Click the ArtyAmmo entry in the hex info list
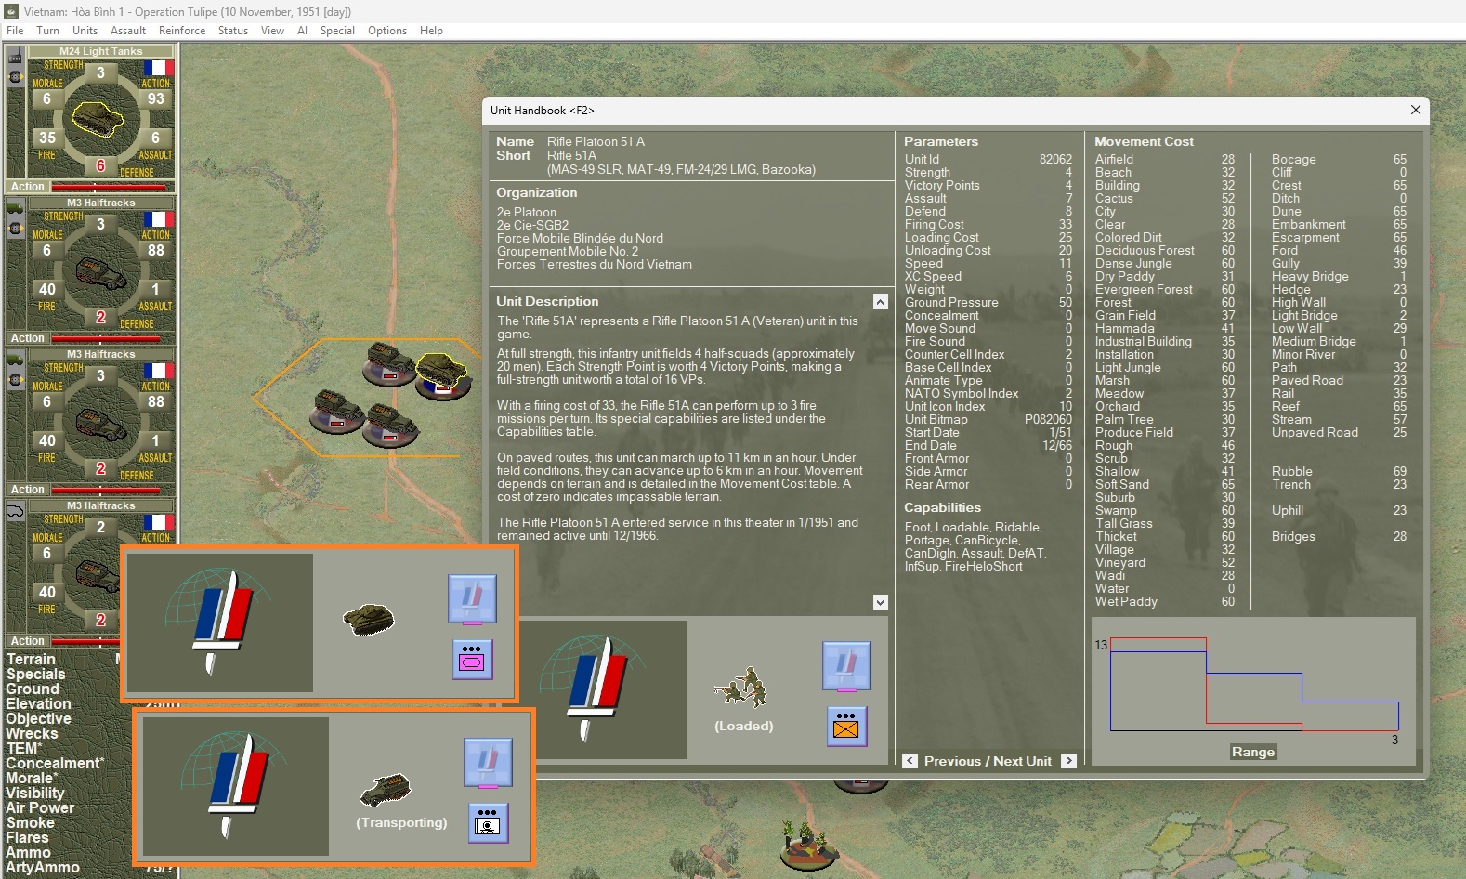This screenshot has height=879, width=1466. [x=43, y=867]
